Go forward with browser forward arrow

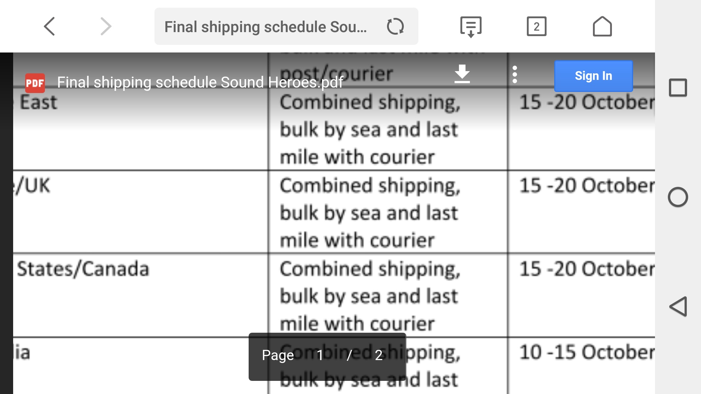[x=106, y=26]
